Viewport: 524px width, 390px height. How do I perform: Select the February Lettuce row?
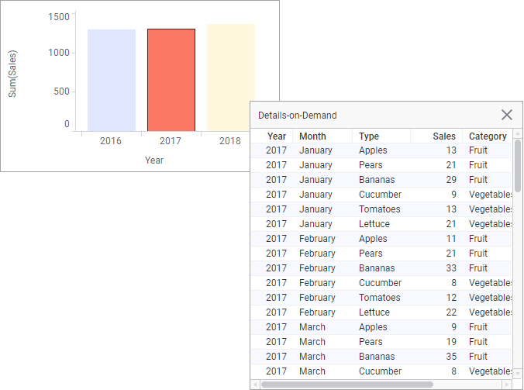(380, 312)
